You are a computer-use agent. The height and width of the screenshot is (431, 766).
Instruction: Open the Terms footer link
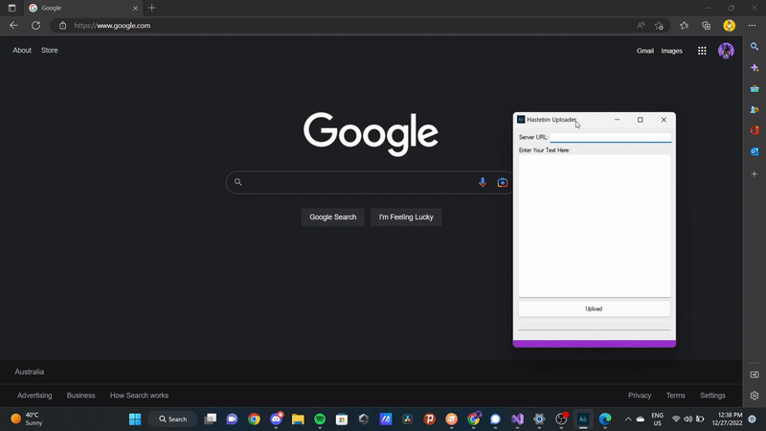(x=676, y=396)
